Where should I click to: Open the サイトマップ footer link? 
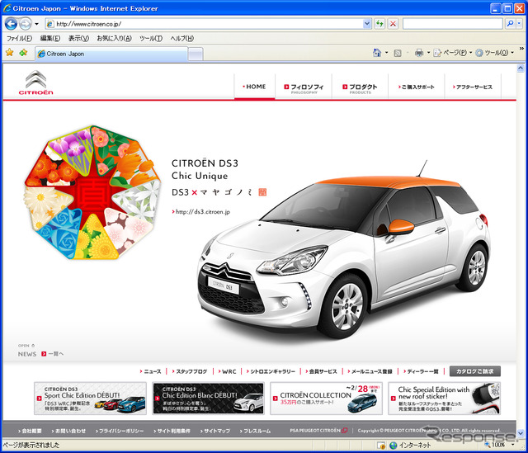pyautogui.click(x=215, y=431)
